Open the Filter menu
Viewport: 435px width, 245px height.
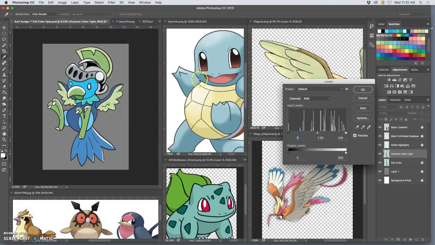point(111,2)
